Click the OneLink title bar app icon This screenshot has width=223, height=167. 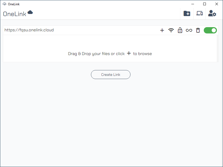click(x=4, y=4)
